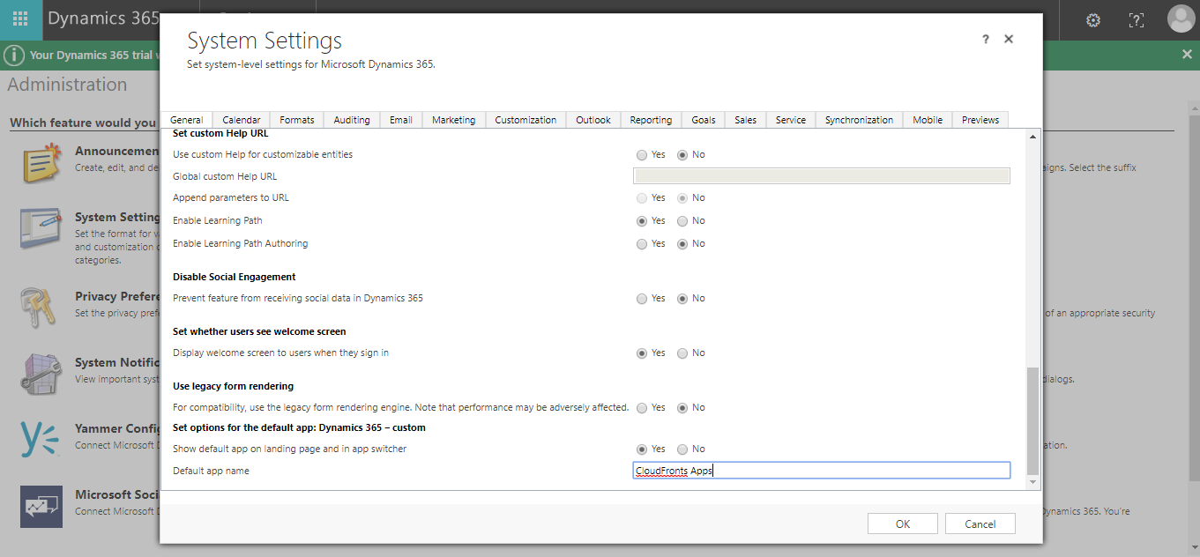Select No for legacy form rendering

point(682,408)
